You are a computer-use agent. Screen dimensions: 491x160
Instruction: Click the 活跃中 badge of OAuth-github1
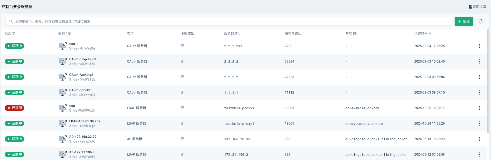pos(14,92)
